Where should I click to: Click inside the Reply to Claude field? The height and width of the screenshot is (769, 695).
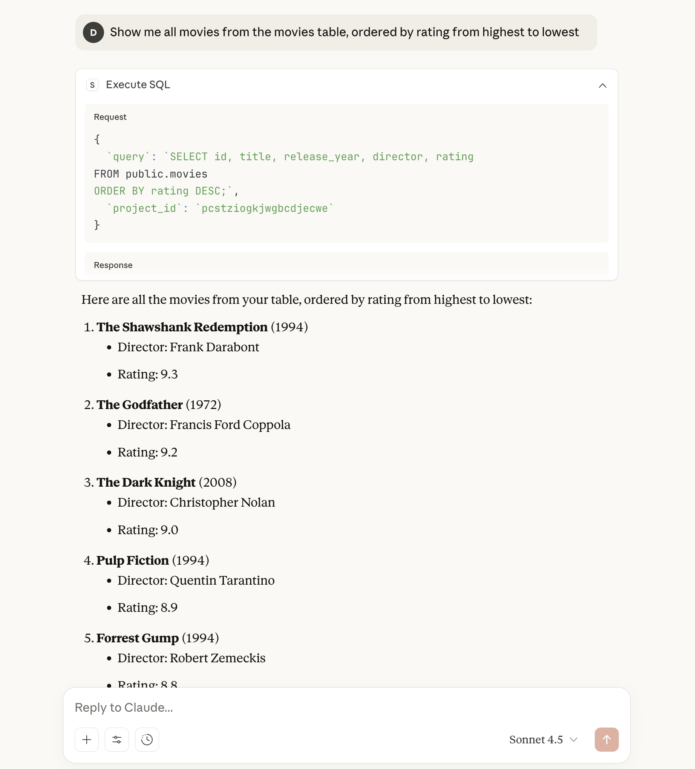(x=267, y=708)
